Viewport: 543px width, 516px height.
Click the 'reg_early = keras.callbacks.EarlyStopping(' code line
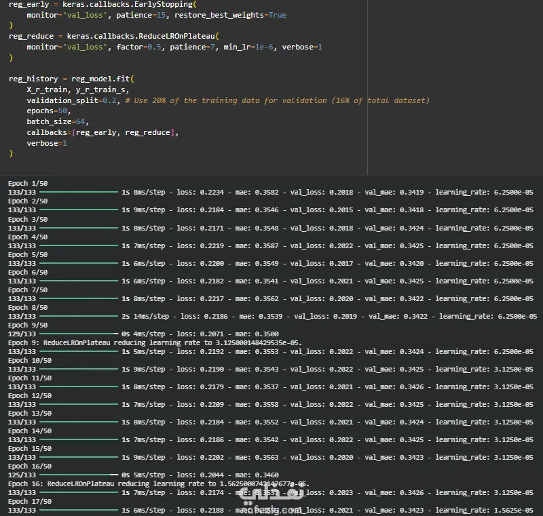click(102, 5)
